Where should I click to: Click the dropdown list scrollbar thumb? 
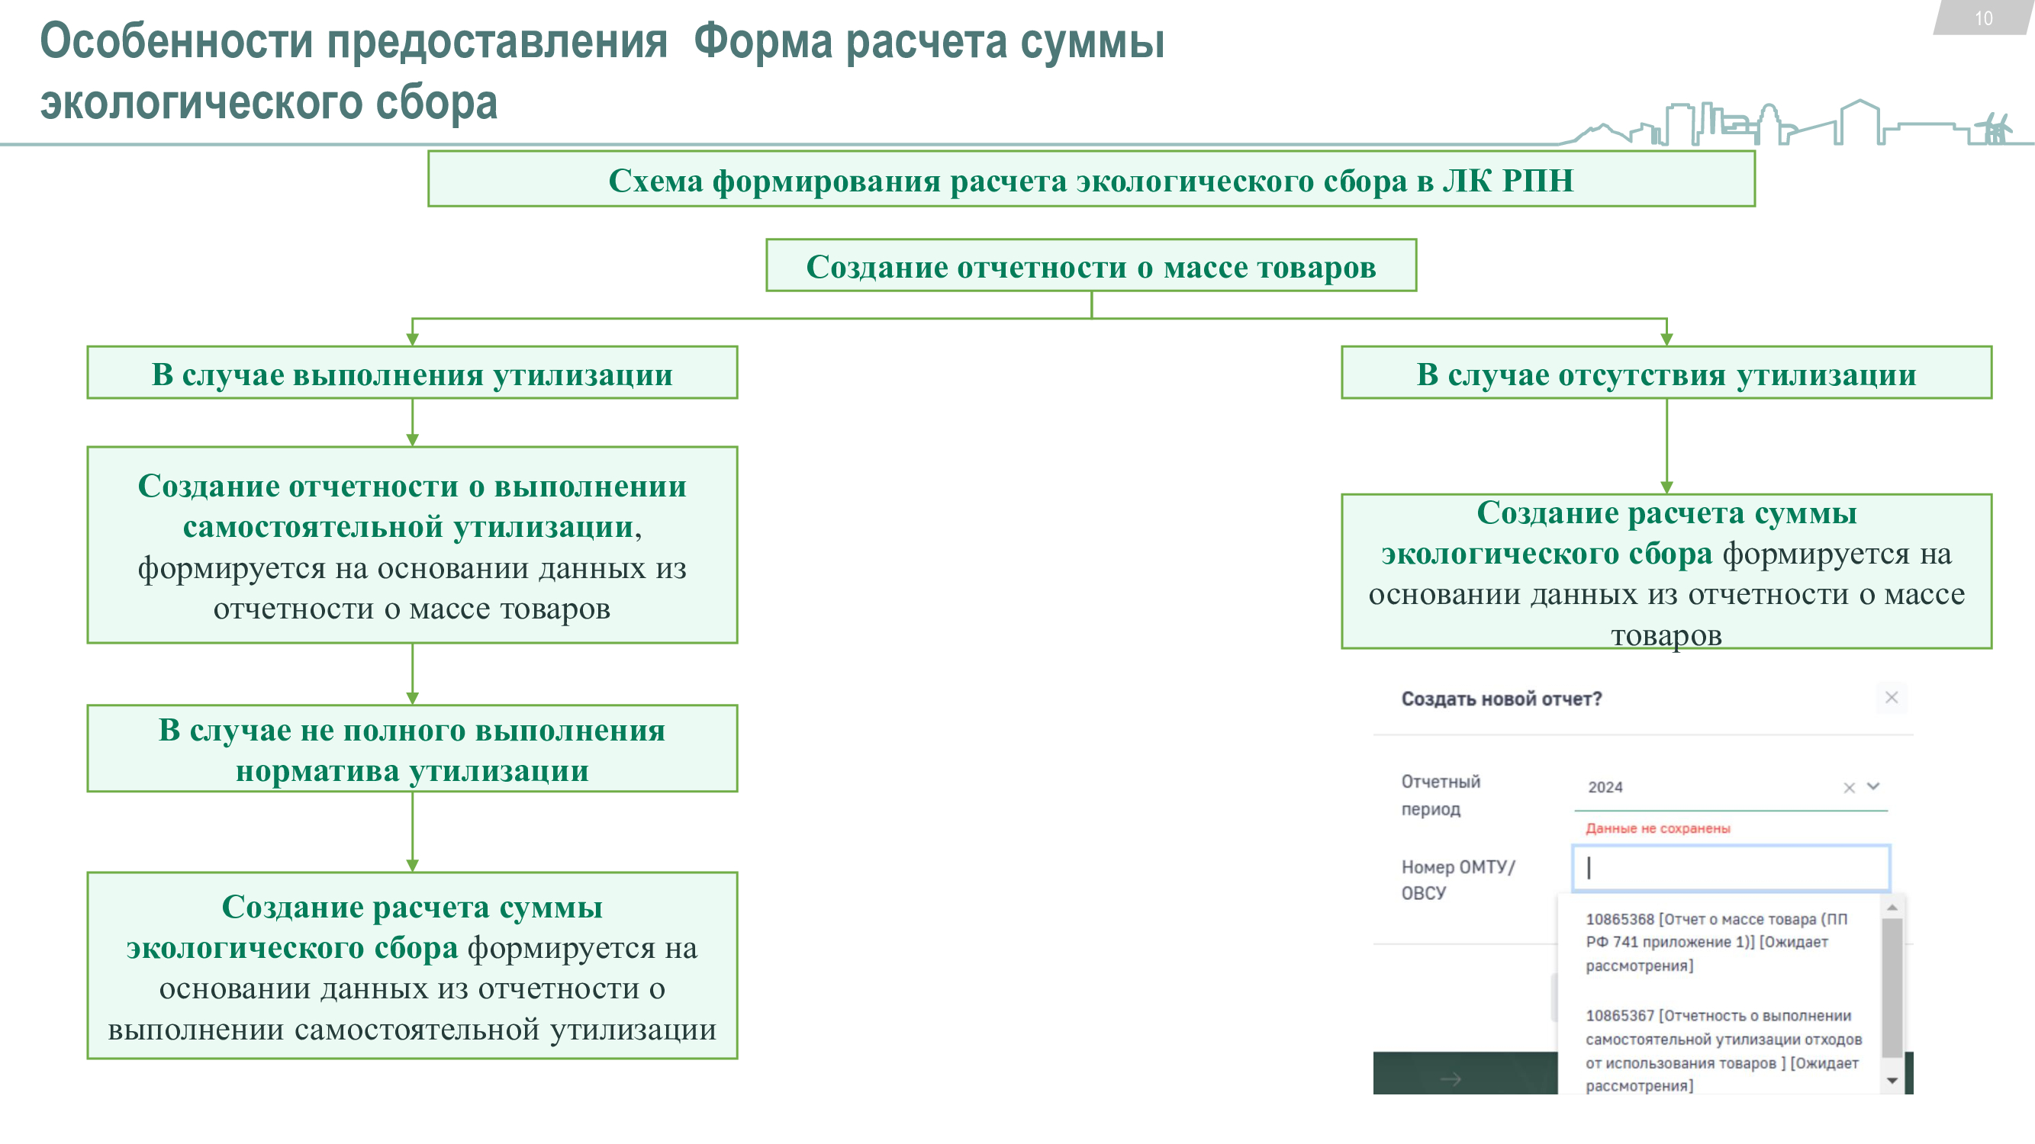[x=1892, y=987]
